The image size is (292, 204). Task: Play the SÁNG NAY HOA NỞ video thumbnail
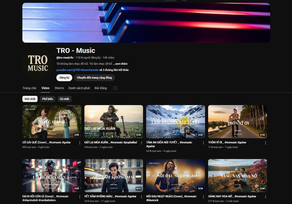pos(238,176)
